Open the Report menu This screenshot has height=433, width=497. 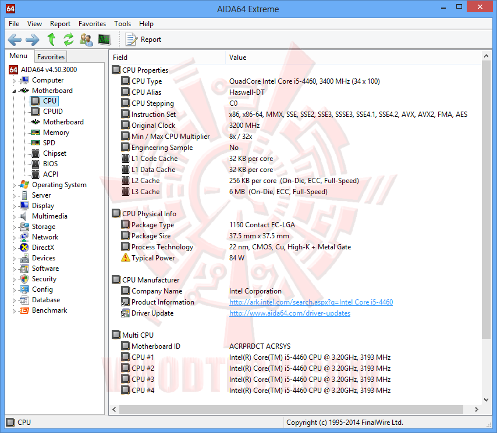pyautogui.click(x=60, y=24)
